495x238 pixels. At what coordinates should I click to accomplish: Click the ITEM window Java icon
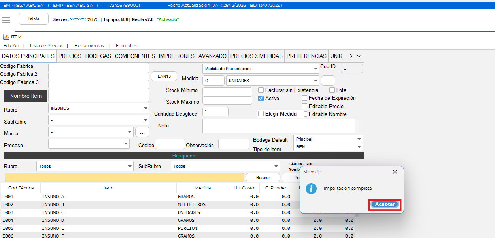click(6, 37)
